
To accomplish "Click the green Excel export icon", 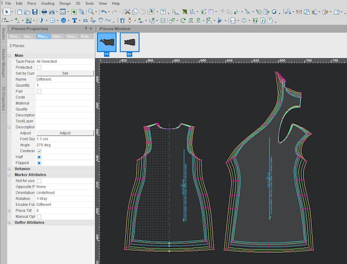I will 74,12.
